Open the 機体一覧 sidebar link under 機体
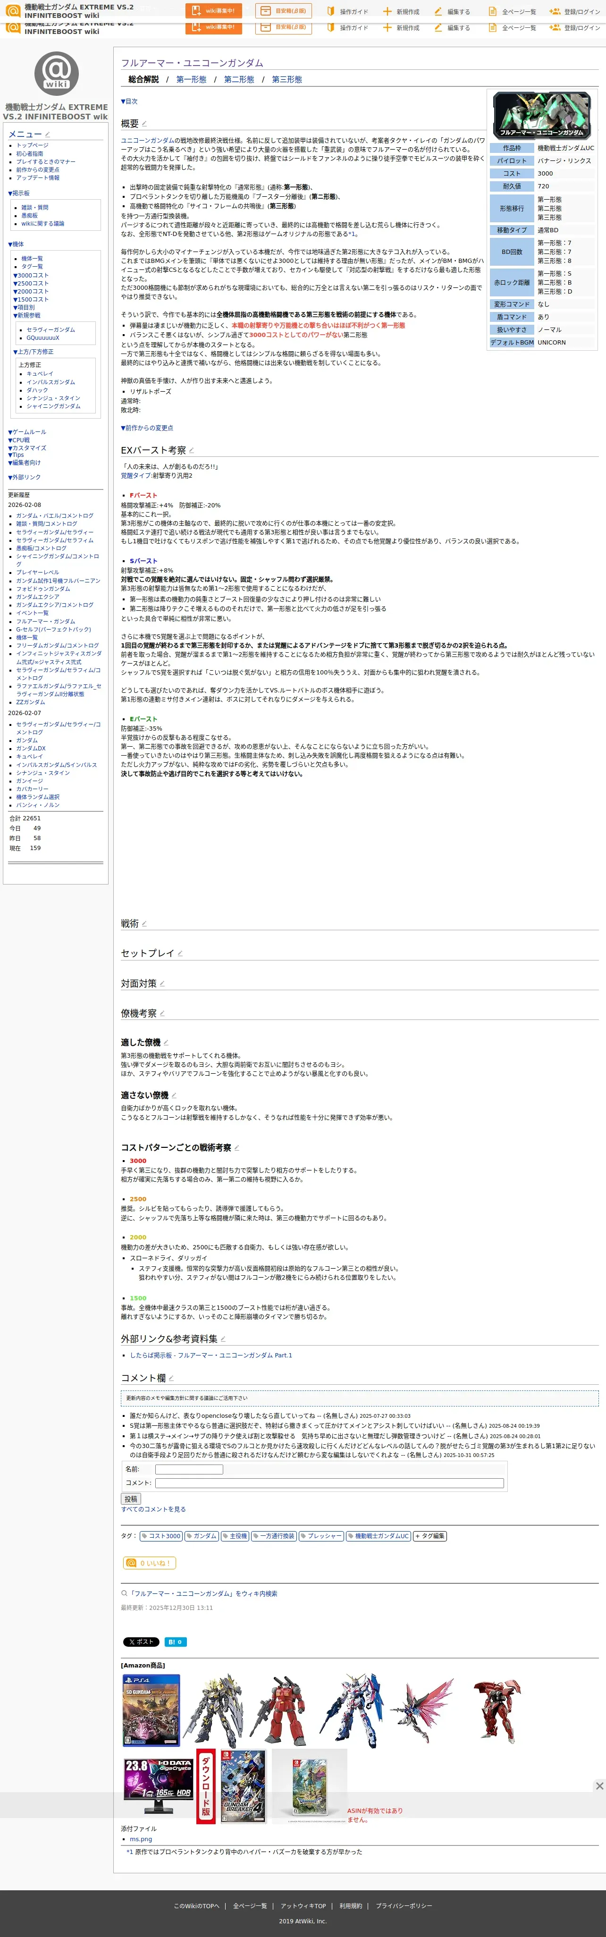606x1937 pixels. [32, 259]
